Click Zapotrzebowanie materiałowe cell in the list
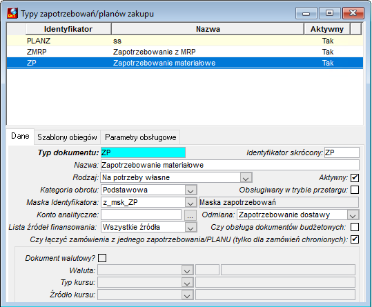This screenshot has width=372, height=307. [x=164, y=63]
